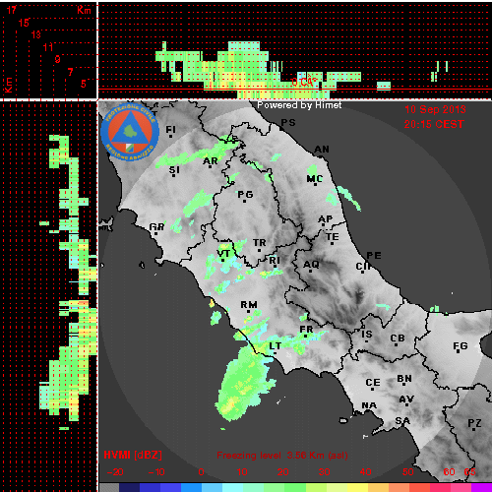This screenshot has width=492, height=492.
Task: Pick the IS city label
Action: [367, 335]
